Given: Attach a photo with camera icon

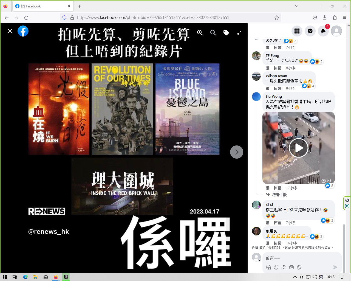Looking at the screenshot, I should click(x=284, y=267).
